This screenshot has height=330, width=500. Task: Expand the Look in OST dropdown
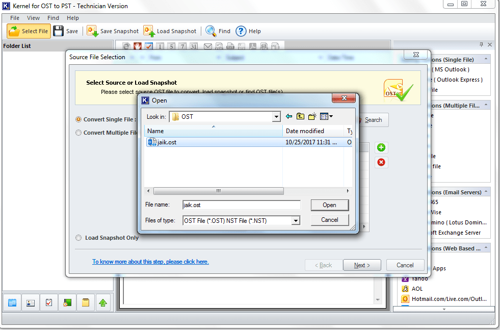pos(276,117)
